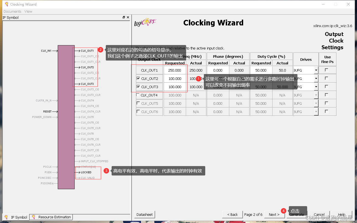This screenshot has width=357, height=223.
Task: Click the xilinx.com:ip:clk_wiz:3.6 version label
Action: click(x=333, y=26)
